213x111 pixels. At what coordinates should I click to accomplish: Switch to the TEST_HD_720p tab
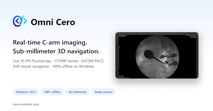point(153,34)
